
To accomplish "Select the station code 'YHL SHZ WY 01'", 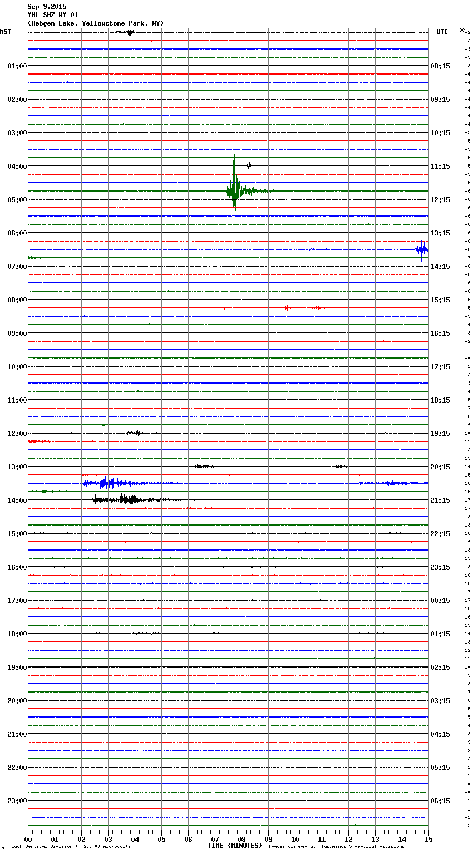I will point(53,15).
